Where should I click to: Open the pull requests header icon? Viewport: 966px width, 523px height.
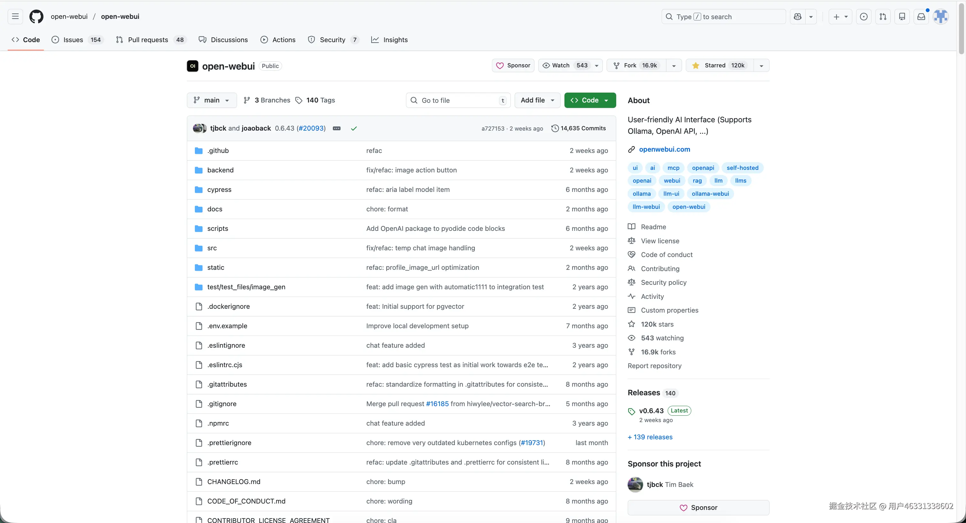click(x=883, y=17)
